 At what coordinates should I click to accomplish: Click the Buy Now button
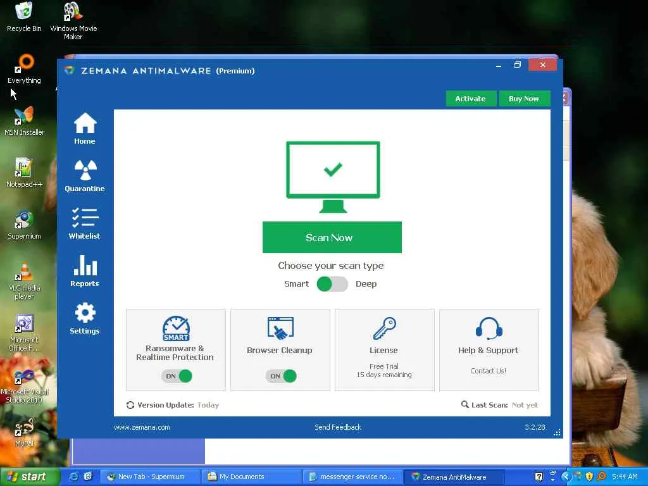524,98
